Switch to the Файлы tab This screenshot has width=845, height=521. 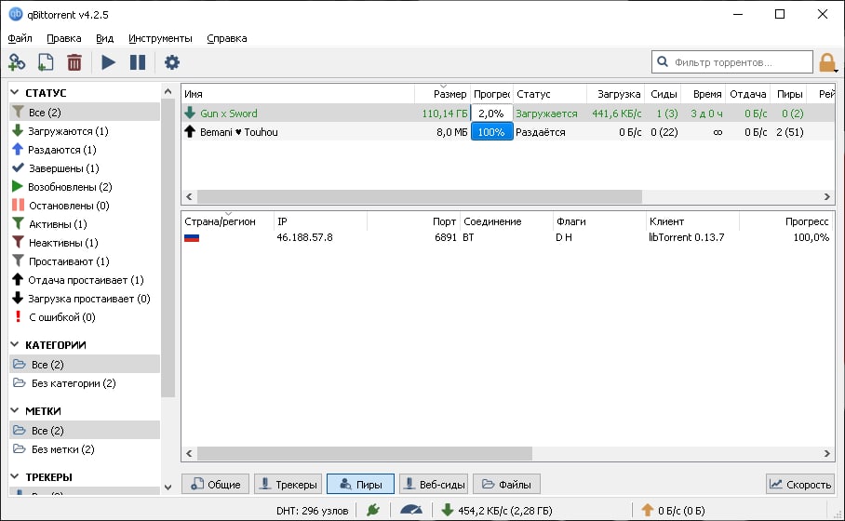tap(506, 484)
